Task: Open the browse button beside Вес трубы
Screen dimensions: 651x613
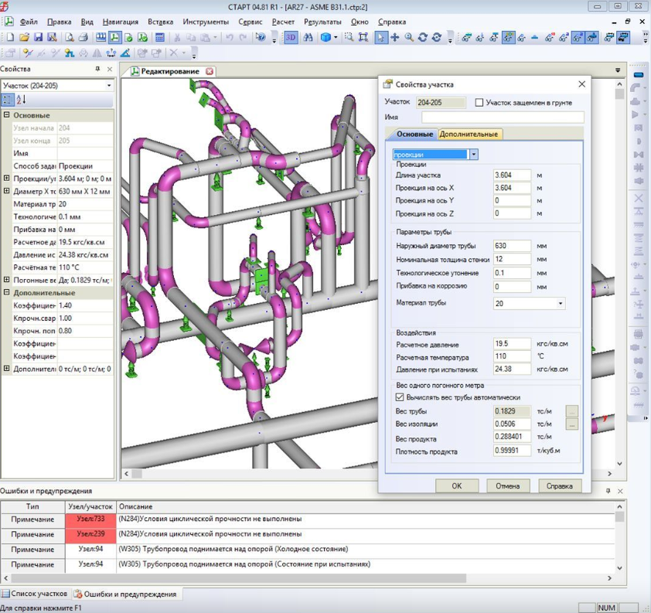Action: (x=572, y=411)
